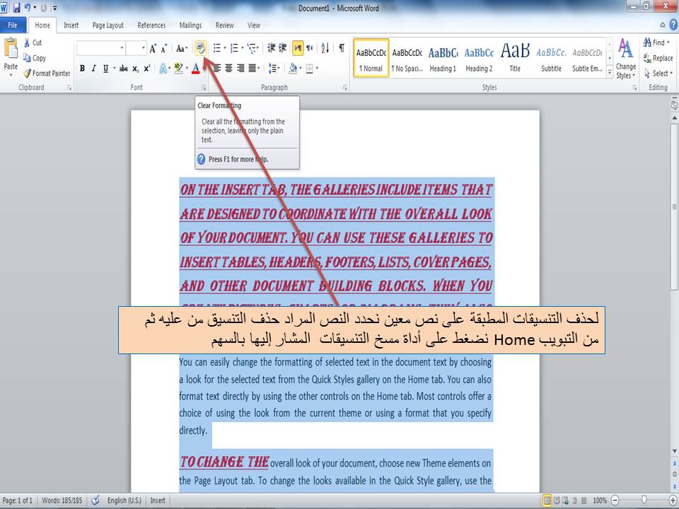The width and height of the screenshot is (679, 509).
Task: Toggle Show/Hide paragraph marks
Action: [x=342, y=48]
